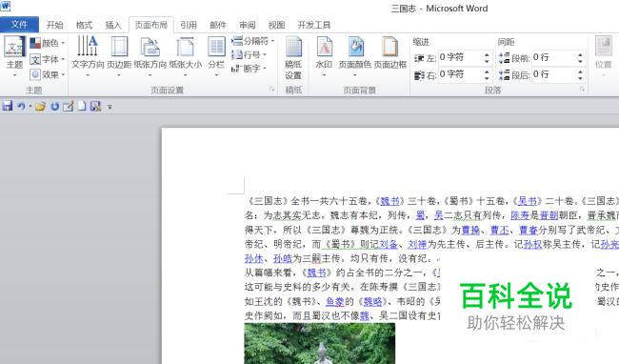Decrease the right indent with down arrow
619x364 pixels.
[x=487, y=78]
